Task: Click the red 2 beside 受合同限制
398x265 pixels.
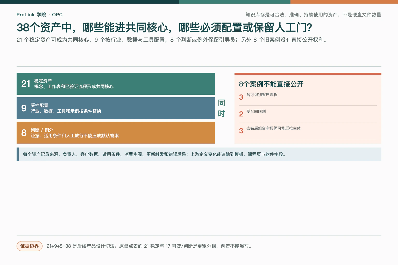Action: pyautogui.click(x=241, y=114)
